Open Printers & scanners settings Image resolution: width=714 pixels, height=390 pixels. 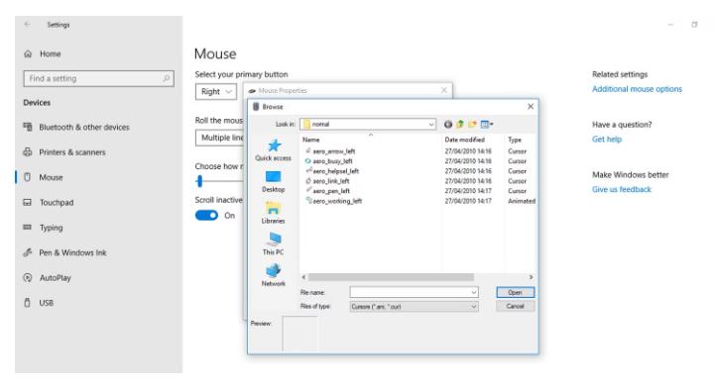(64, 152)
